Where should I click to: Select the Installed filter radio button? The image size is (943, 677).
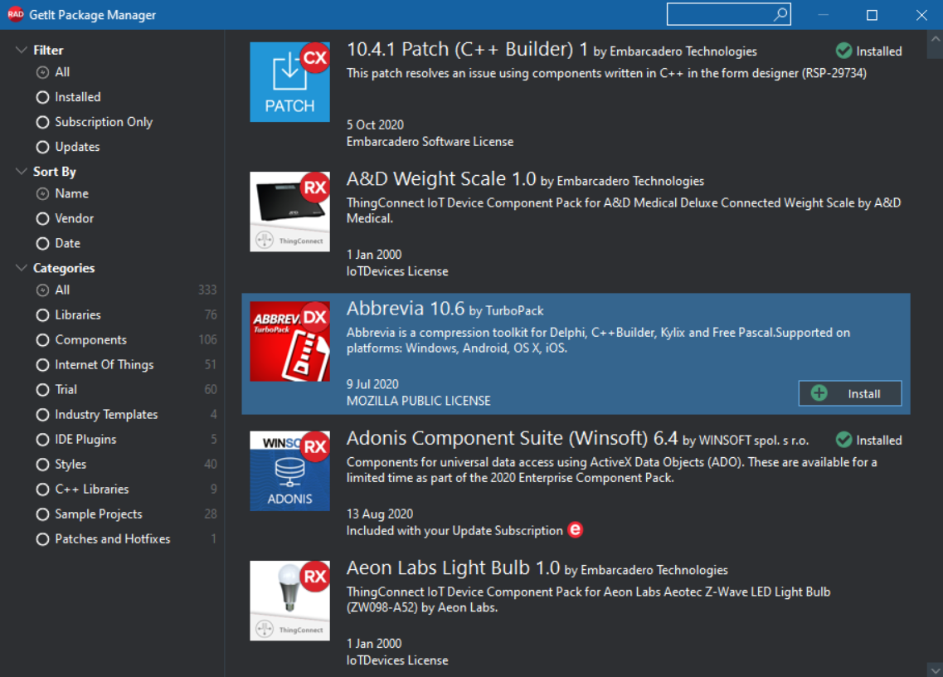(42, 97)
